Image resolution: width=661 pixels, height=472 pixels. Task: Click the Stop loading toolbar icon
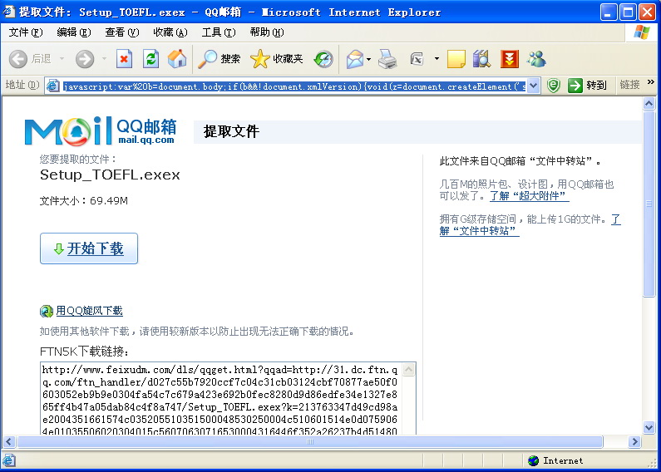[124, 59]
